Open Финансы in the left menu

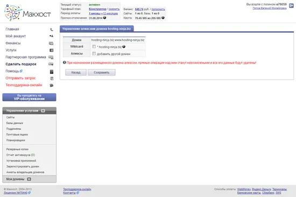(x=13, y=43)
